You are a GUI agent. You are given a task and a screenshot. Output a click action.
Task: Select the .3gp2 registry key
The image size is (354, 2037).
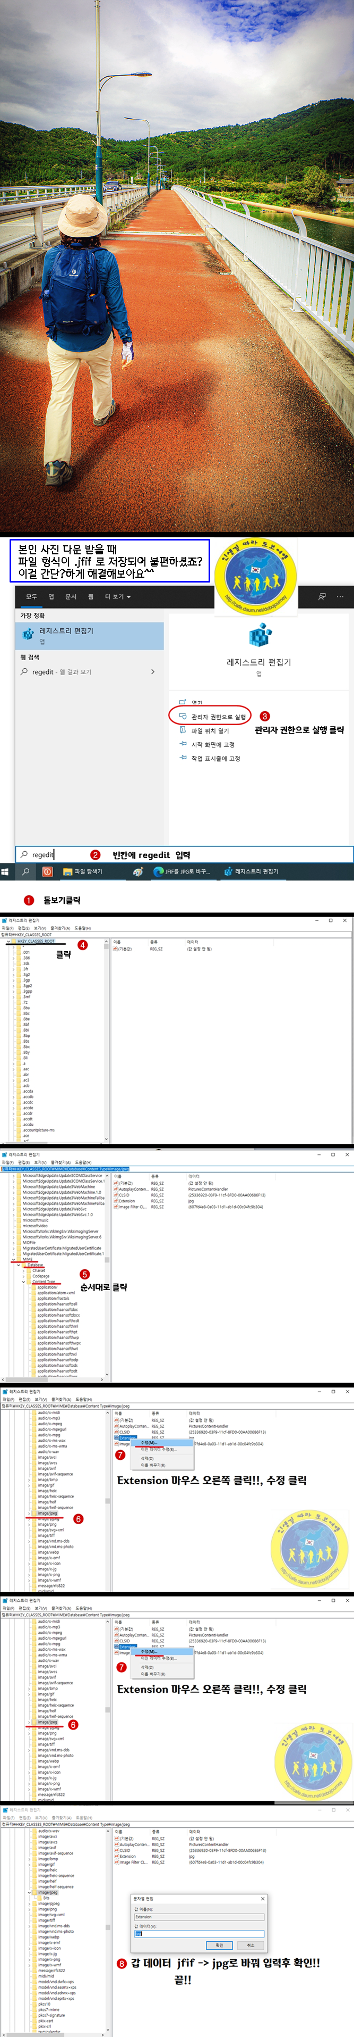[28, 985]
